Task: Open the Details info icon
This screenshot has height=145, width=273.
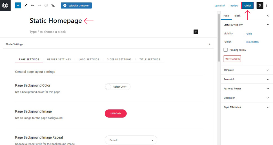Action: coord(46,5)
